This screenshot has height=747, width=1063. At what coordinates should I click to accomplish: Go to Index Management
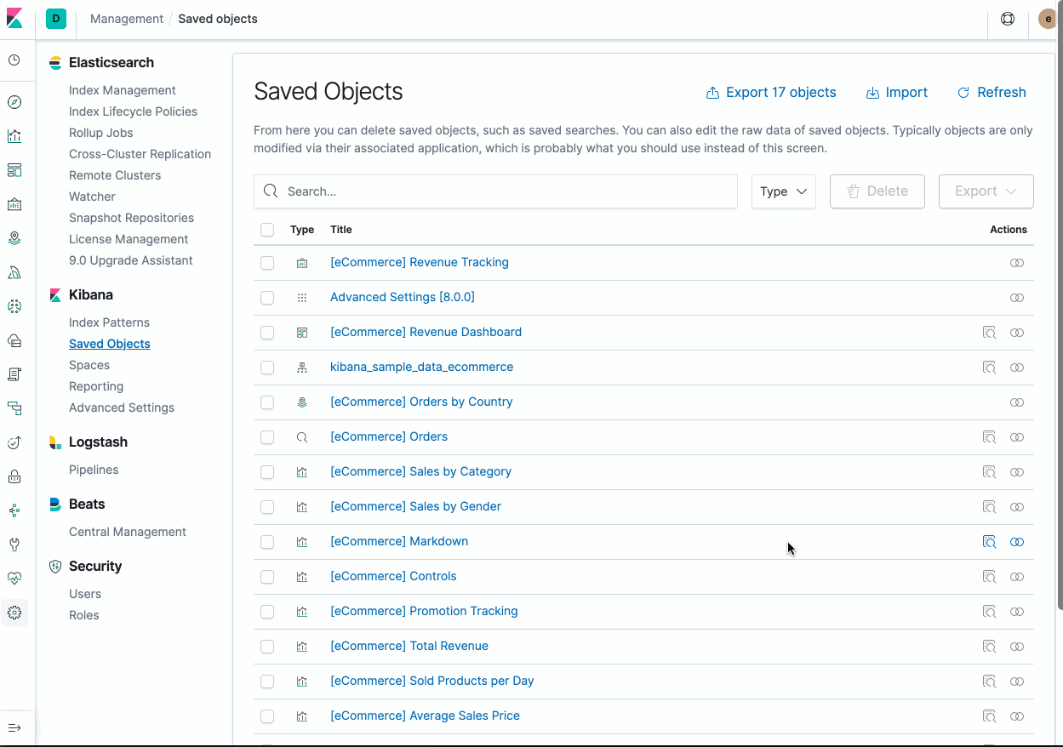pyautogui.click(x=123, y=90)
